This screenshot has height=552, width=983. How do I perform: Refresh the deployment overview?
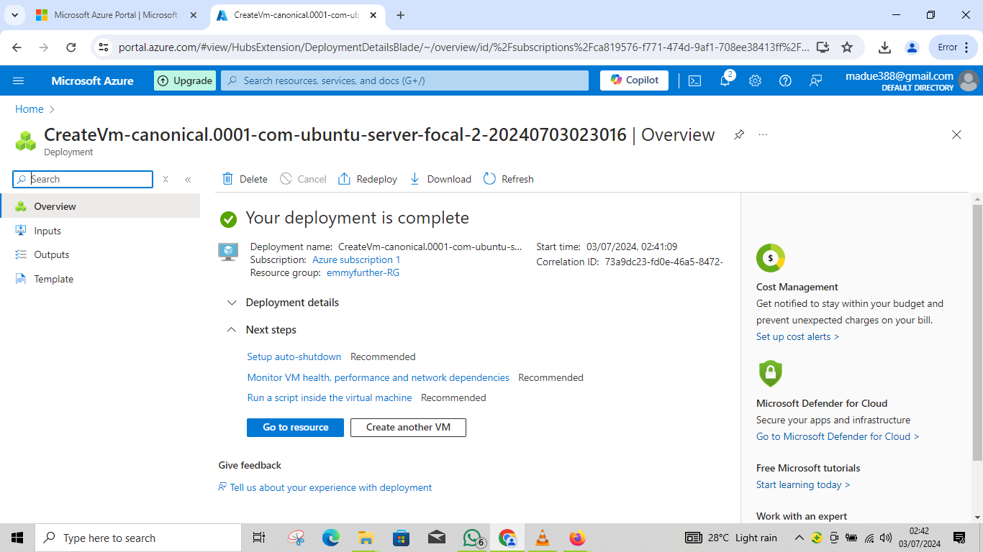tap(509, 179)
